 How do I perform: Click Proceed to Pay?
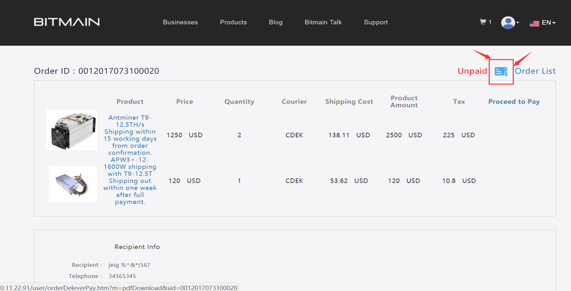pyautogui.click(x=514, y=102)
